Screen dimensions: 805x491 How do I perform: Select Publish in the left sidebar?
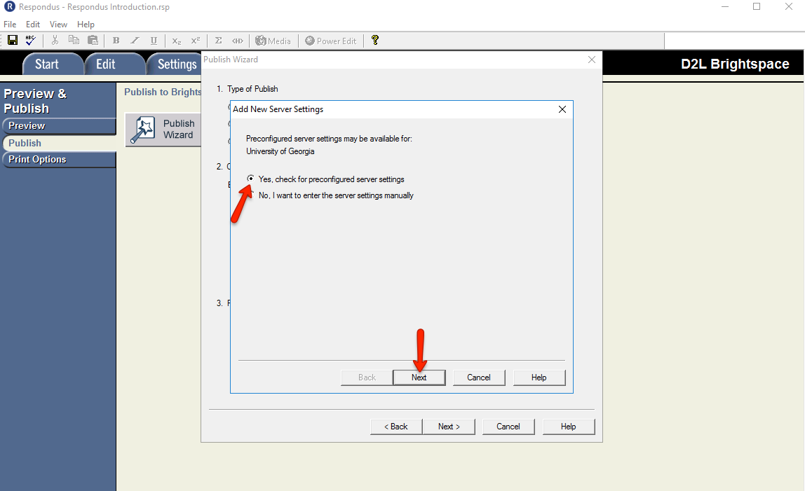pyautogui.click(x=59, y=143)
